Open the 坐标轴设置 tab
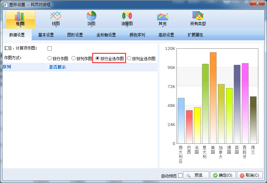 click(106, 35)
